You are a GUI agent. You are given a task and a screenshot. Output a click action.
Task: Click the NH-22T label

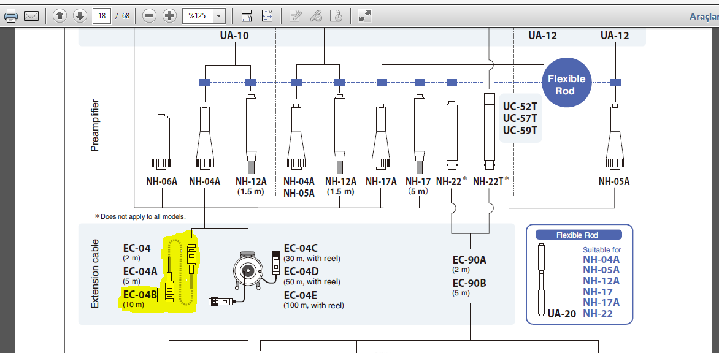[491, 181]
